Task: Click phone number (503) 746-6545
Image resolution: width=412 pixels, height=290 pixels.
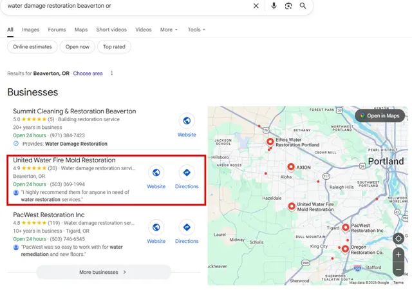Action: pyautogui.click(x=67, y=239)
